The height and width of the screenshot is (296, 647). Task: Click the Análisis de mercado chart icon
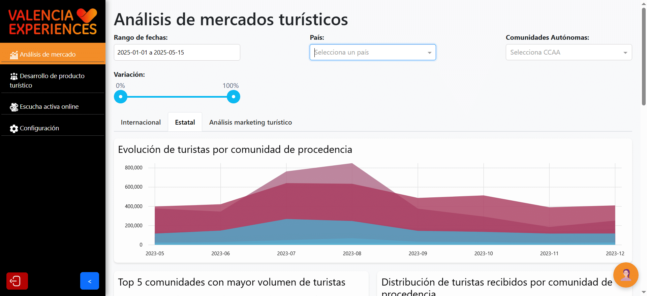point(14,55)
